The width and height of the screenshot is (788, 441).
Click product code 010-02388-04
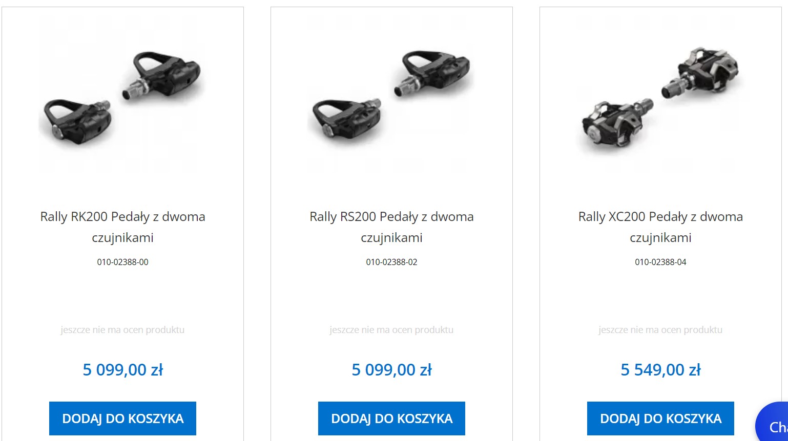(x=660, y=262)
